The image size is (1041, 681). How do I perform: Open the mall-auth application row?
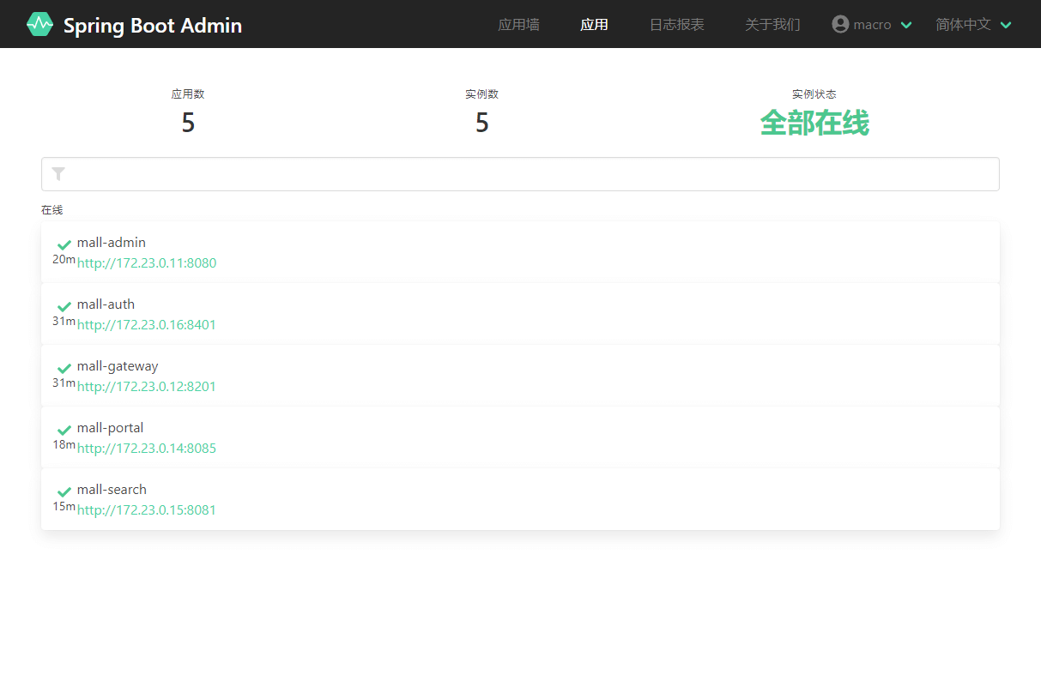point(520,314)
